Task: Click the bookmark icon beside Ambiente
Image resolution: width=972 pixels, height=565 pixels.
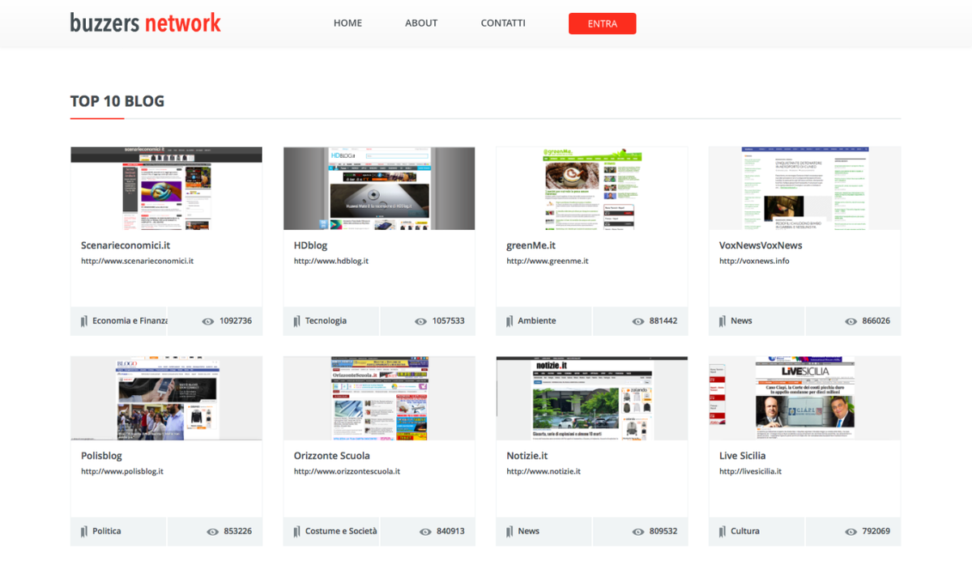Action: pyautogui.click(x=509, y=321)
